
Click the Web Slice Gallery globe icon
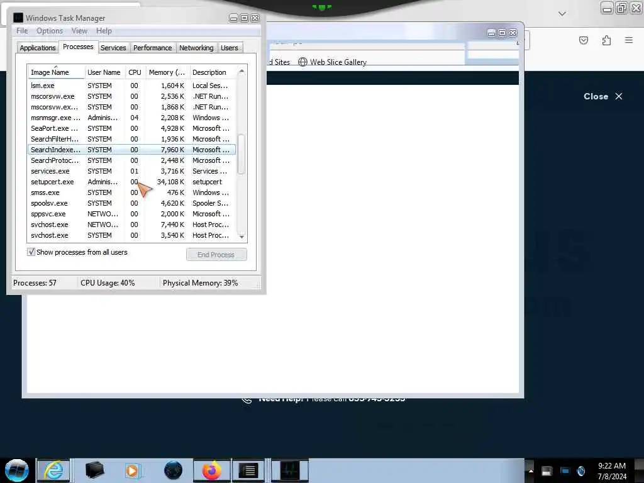(x=303, y=62)
